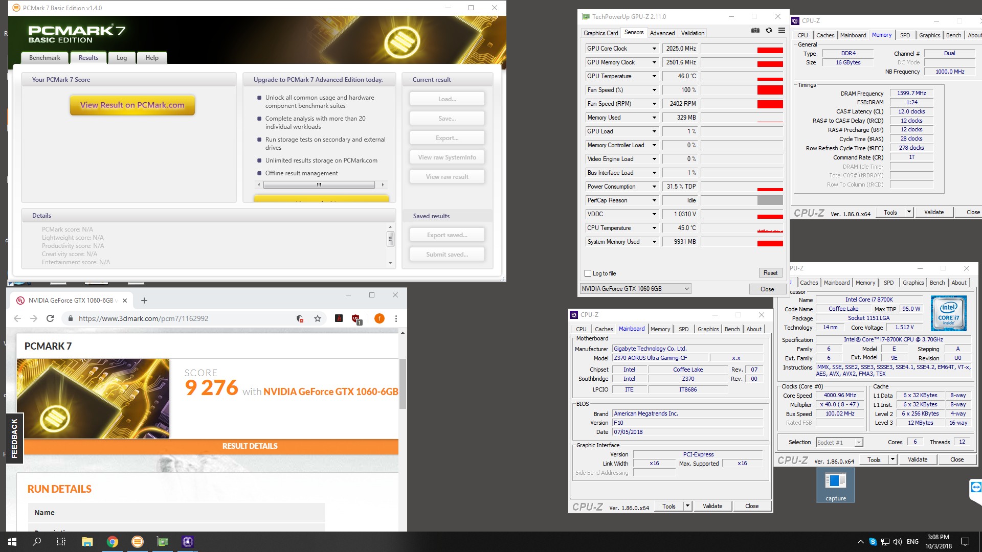Switch to PCMark 7 Benchmark tab

44,58
